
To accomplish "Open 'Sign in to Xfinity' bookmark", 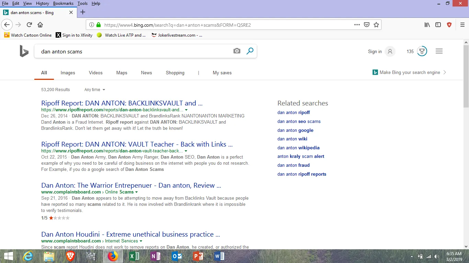I will pos(74,35).
